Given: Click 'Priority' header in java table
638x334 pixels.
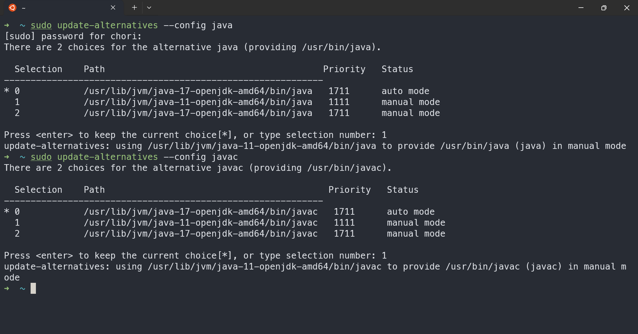Looking at the screenshot, I should point(344,69).
